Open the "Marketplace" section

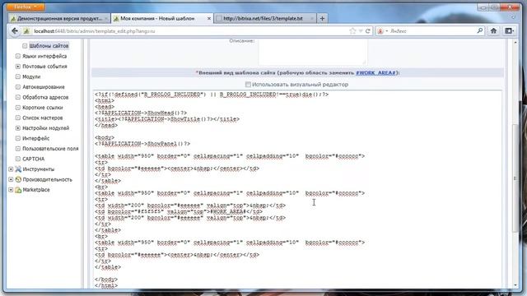[36, 190]
